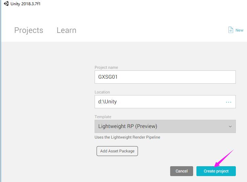This screenshot has width=247, height=182.
Task: Select the New text link
Action: click(239, 30)
